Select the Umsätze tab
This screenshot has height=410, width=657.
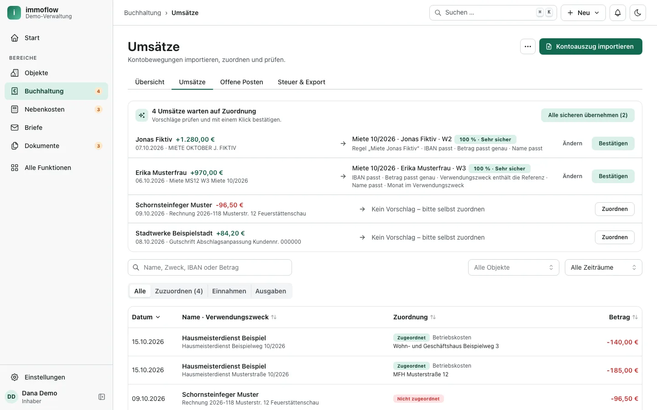click(x=192, y=82)
